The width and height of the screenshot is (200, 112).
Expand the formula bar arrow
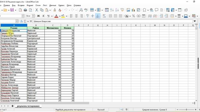195,21
